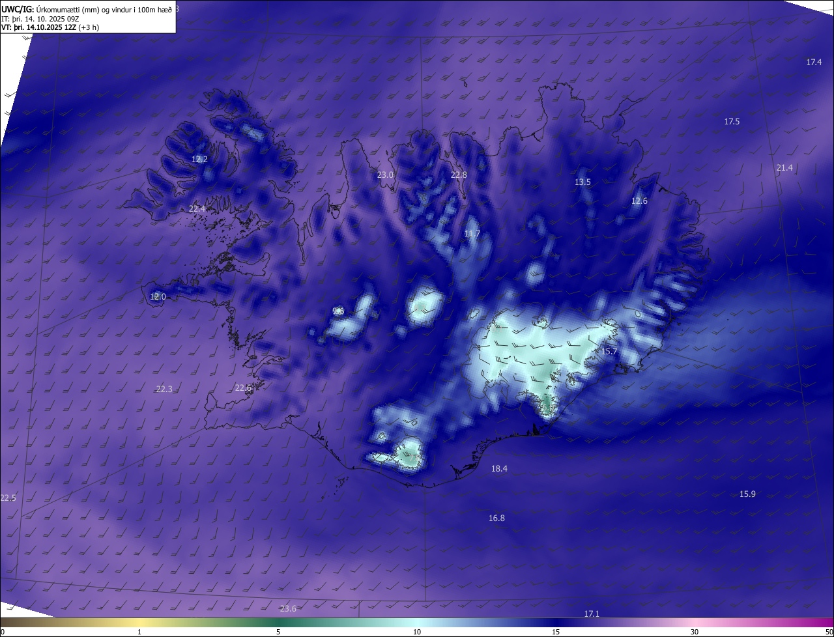Select the 17.5 value label
Screen dimensions: 834x637
click(732, 122)
